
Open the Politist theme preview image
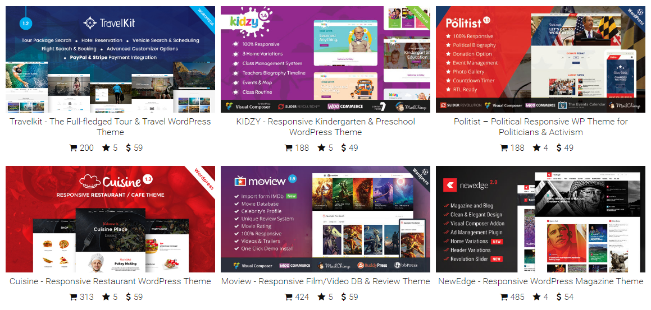[x=540, y=59]
